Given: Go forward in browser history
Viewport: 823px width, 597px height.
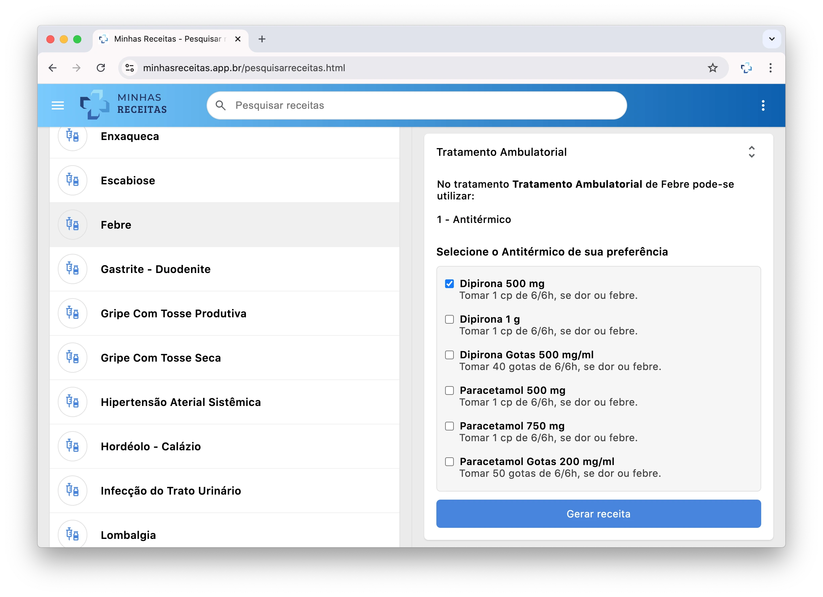Looking at the screenshot, I should pyautogui.click(x=77, y=68).
